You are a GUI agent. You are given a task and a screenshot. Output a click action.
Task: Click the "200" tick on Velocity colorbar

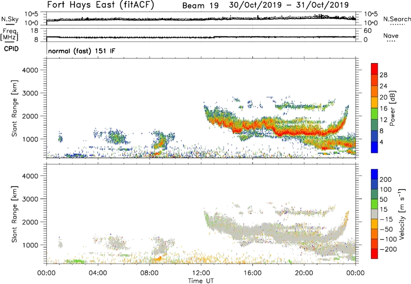[x=386, y=179]
